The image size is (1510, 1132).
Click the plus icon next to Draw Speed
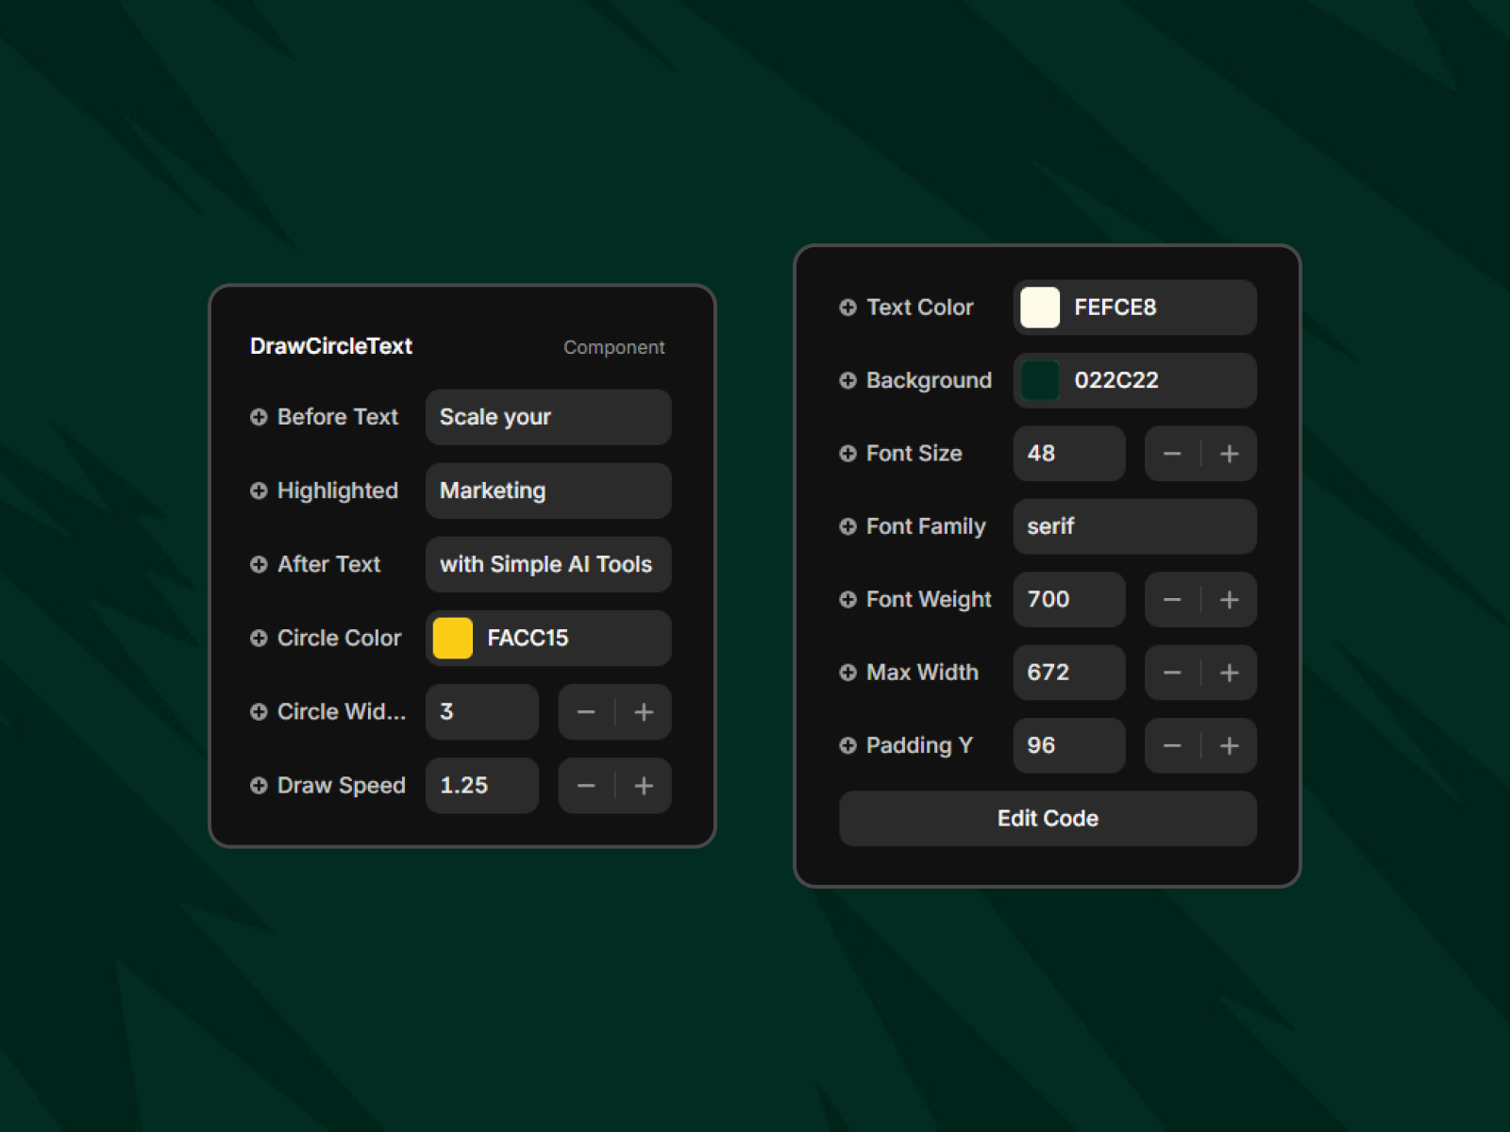[x=259, y=786]
